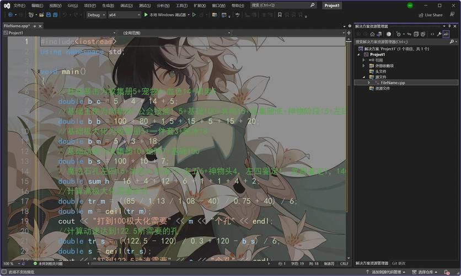
Task: Toggle preview selected items in Solution Explorer
Action: click(446, 34)
